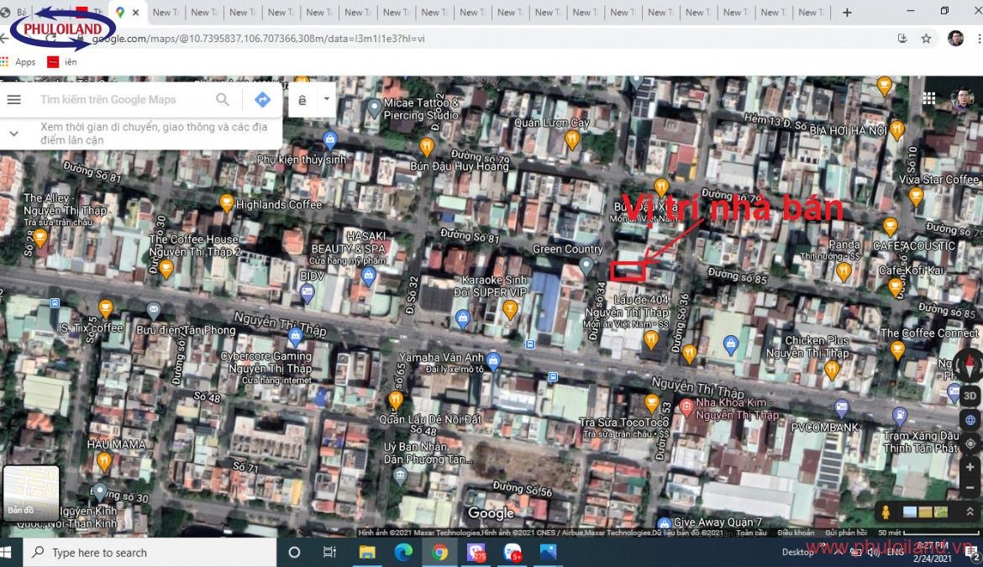Click the 'Tìm kiếm trên Google Maps' search field
This screenshot has height=567, width=983.
tap(118, 100)
